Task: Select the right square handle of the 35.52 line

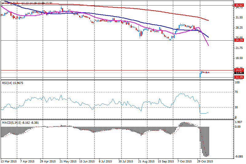Action: coord(233,5)
